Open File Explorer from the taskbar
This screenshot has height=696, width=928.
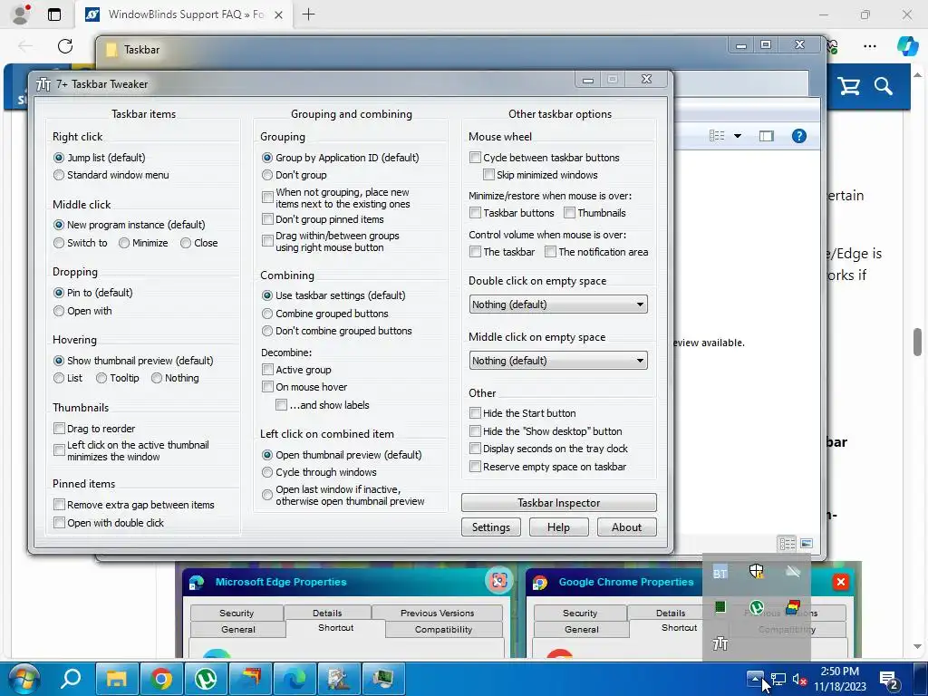point(117,678)
